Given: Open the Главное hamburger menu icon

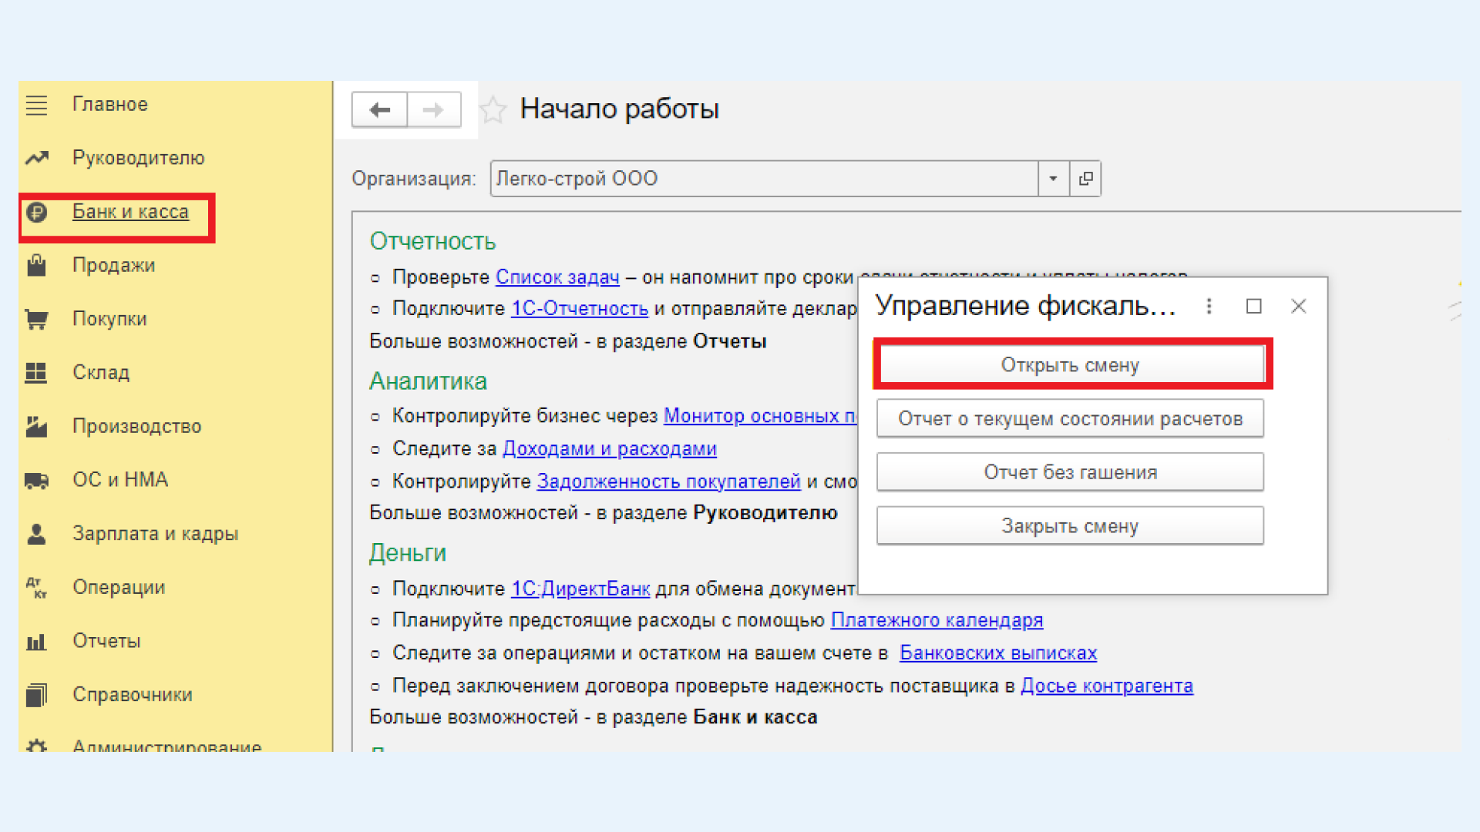Looking at the screenshot, I should point(36,105).
